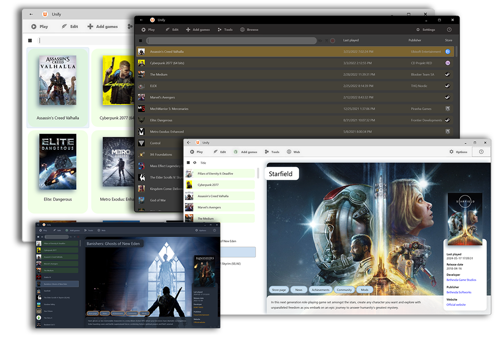Sort by the Last played column header

pyautogui.click(x=351, y=41)
